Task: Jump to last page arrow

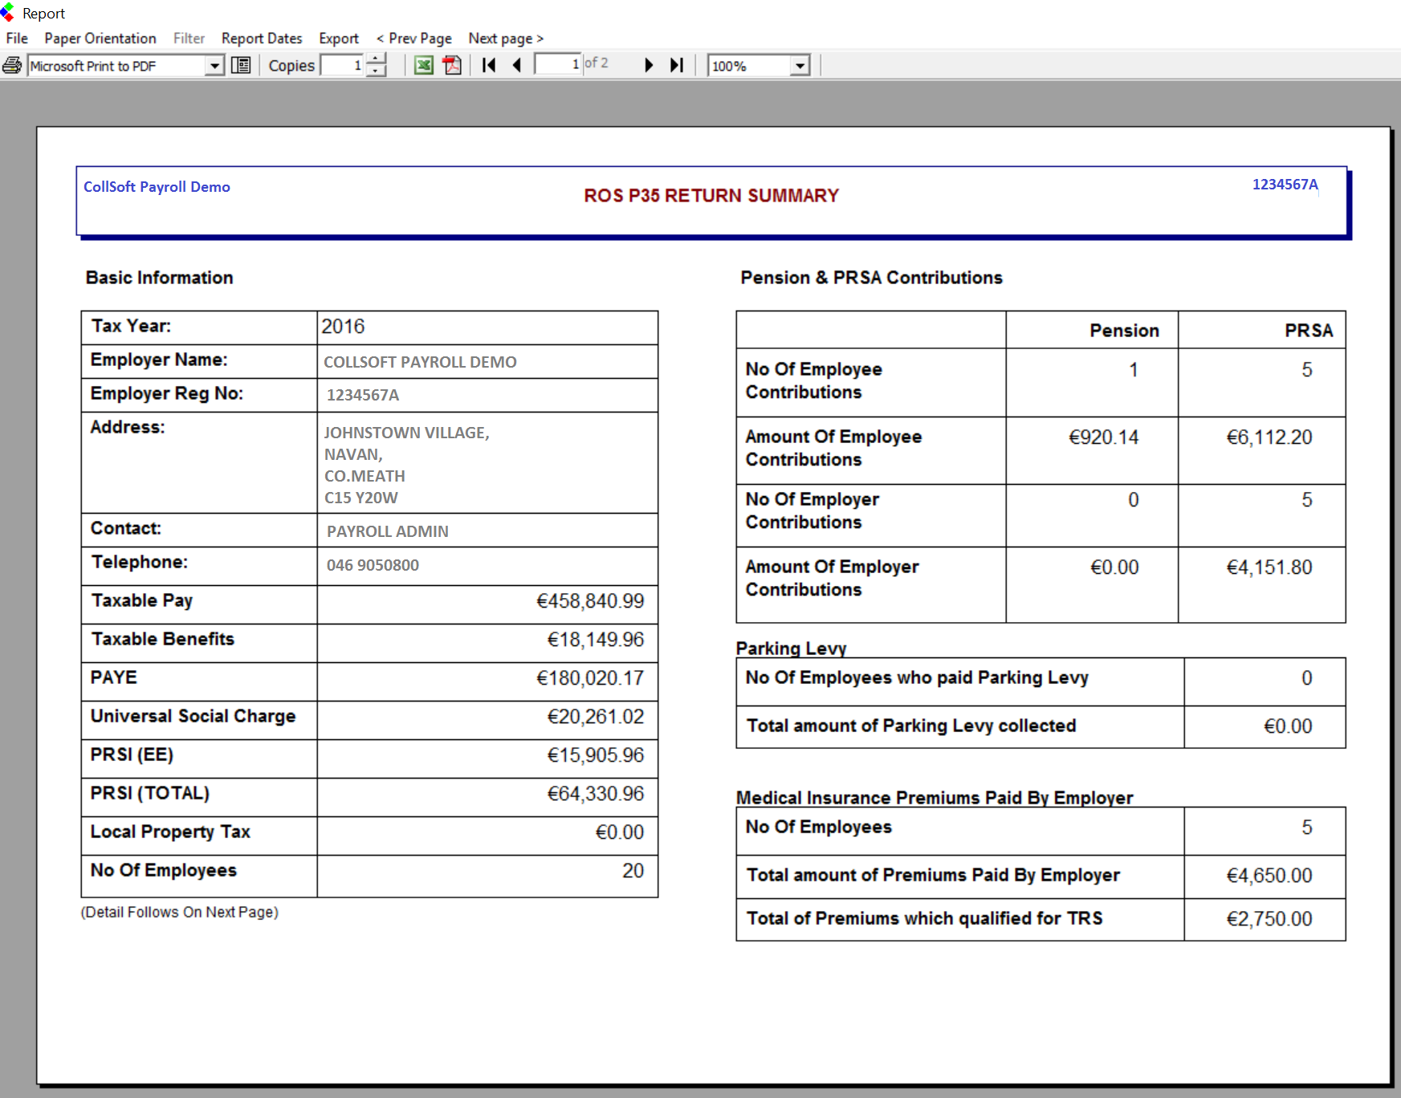Action: tap(677, 65)
